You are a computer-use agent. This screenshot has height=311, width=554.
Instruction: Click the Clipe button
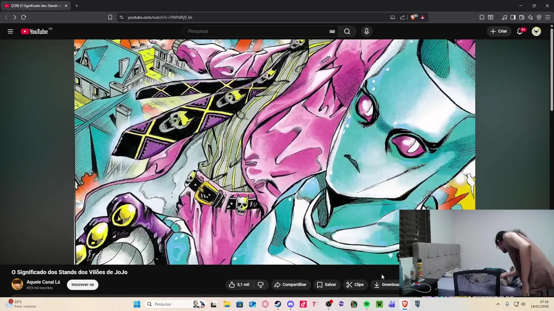tap(355, 285)
